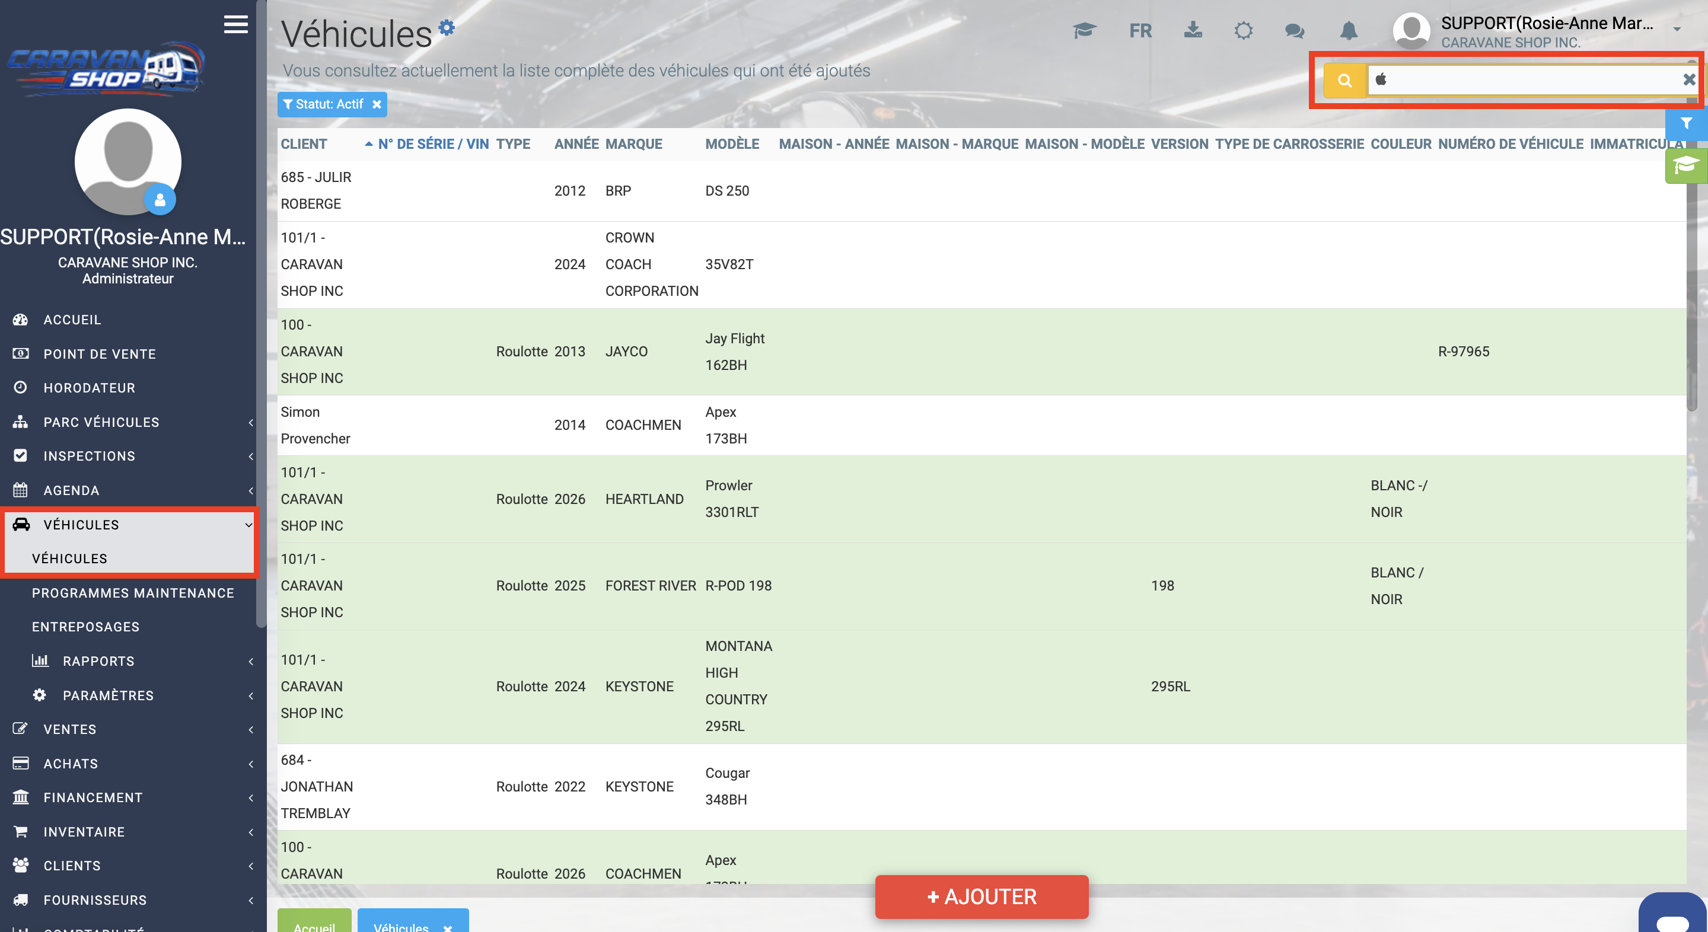Toggle the hamburger sidebar menu
The image size is (1708, 932).
pos(235,24)
